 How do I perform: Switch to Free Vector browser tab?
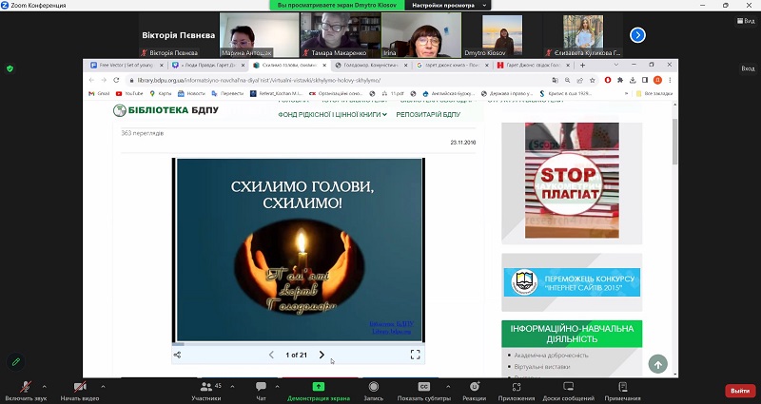127,65
